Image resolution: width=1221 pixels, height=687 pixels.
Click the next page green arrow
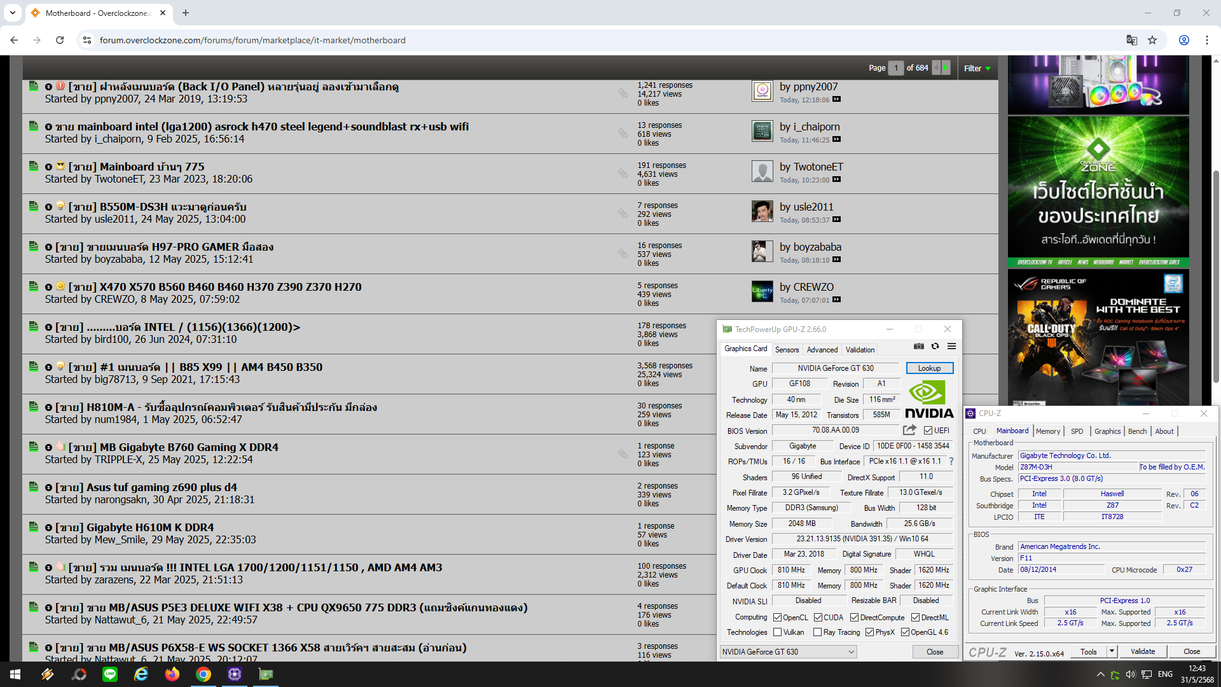pyautogui.click(x=946, y=67)
